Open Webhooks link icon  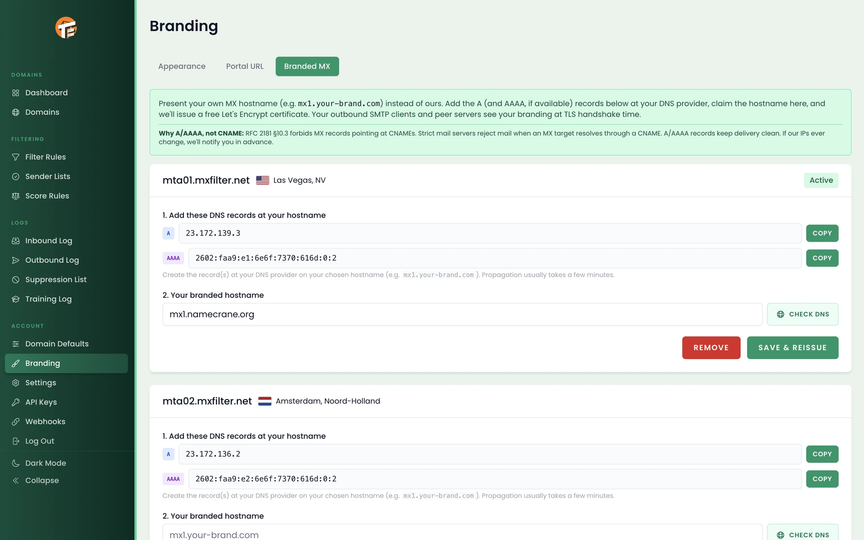(16, 421)
